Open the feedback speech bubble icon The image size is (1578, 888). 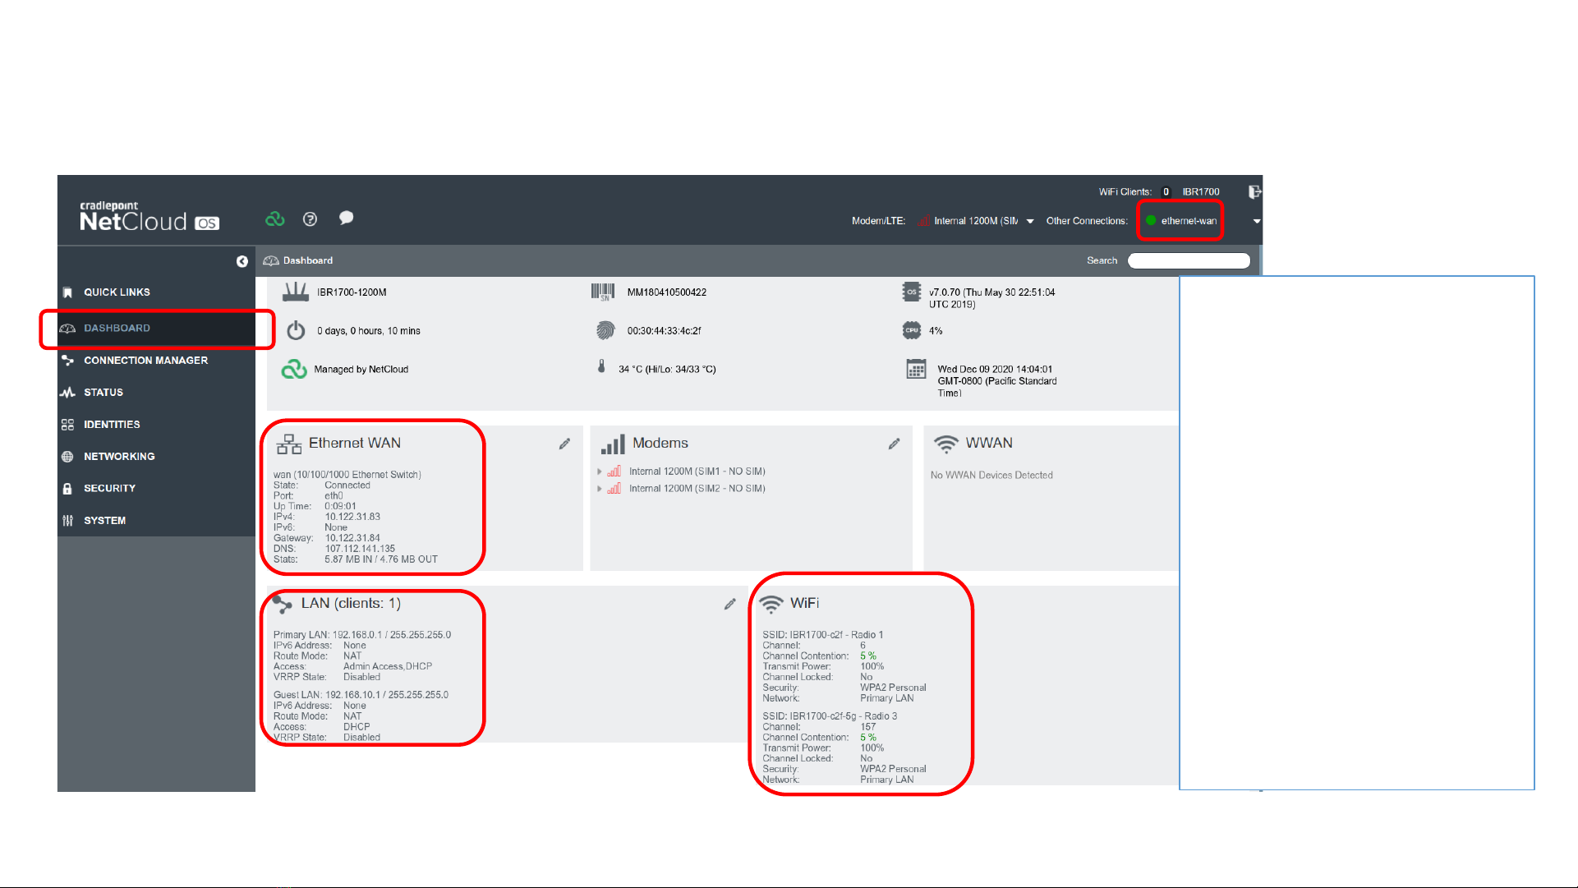(347, 218)
